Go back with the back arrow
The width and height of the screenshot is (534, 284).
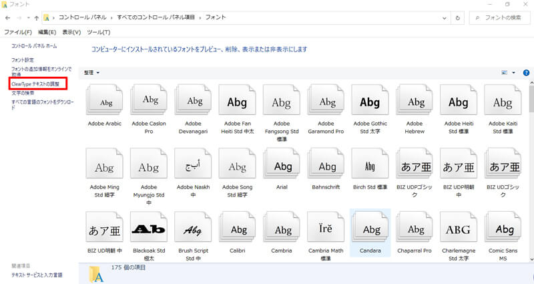pos(8,18)
